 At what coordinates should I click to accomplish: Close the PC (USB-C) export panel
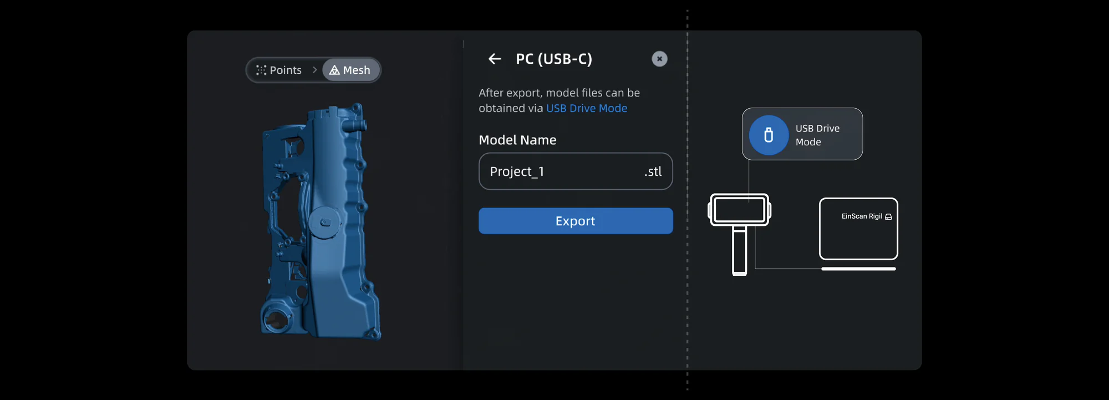point(659,59)
